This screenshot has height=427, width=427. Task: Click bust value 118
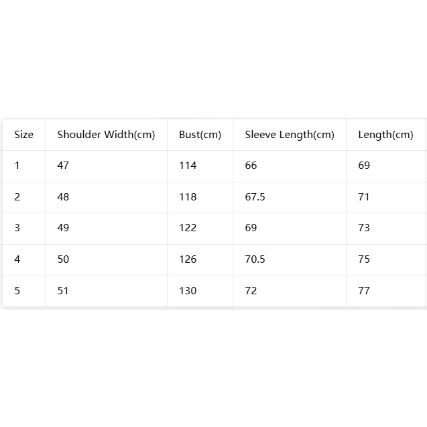click(x=188, y=197)
